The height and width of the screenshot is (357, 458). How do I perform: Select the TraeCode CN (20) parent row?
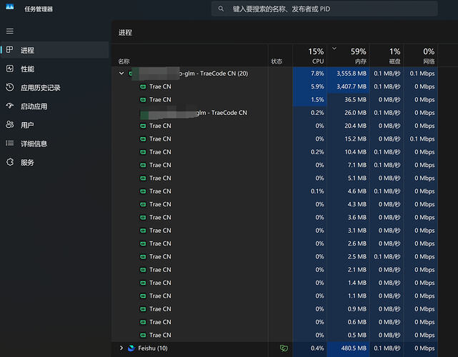click(274, 74)
